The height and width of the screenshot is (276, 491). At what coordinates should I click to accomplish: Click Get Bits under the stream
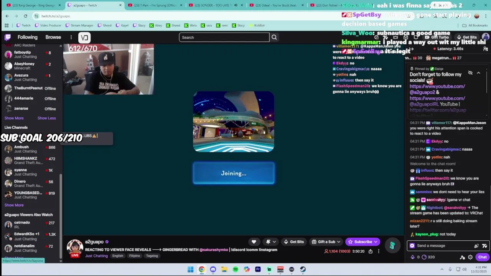(294, 242)
